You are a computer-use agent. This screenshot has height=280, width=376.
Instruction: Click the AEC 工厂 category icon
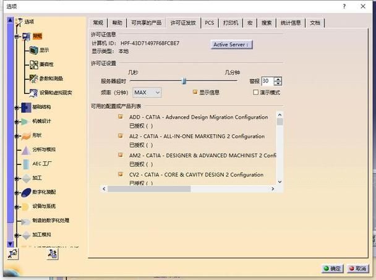[x=26, y=164]
